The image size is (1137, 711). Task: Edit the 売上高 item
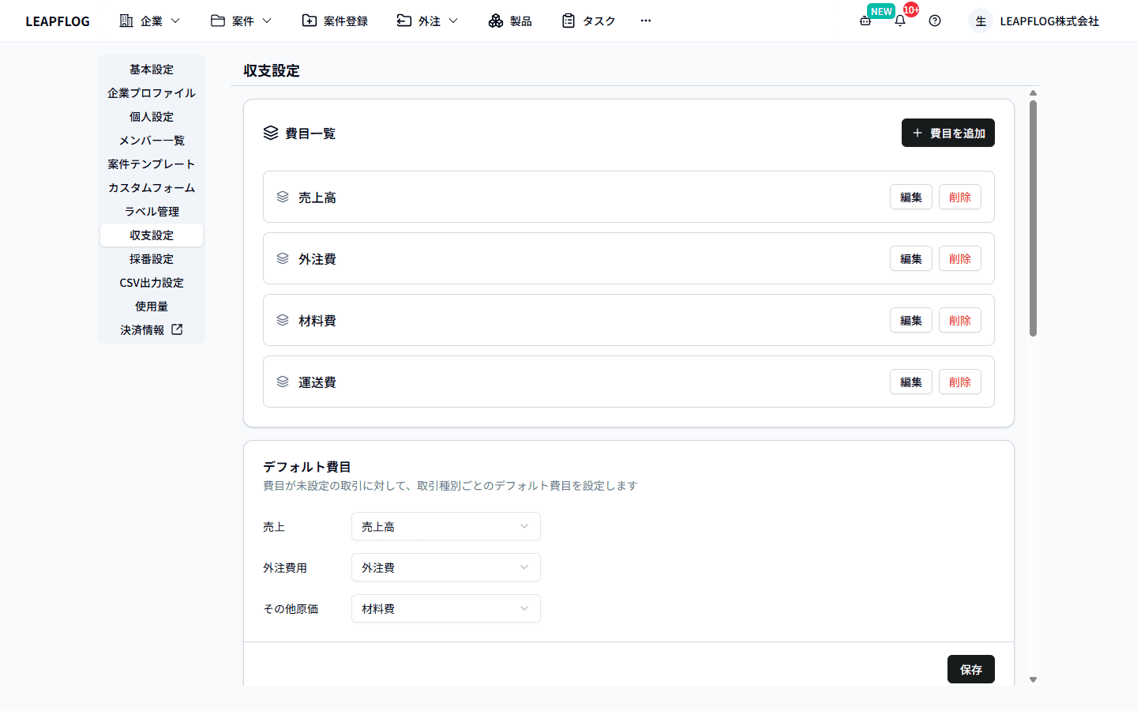911,197
